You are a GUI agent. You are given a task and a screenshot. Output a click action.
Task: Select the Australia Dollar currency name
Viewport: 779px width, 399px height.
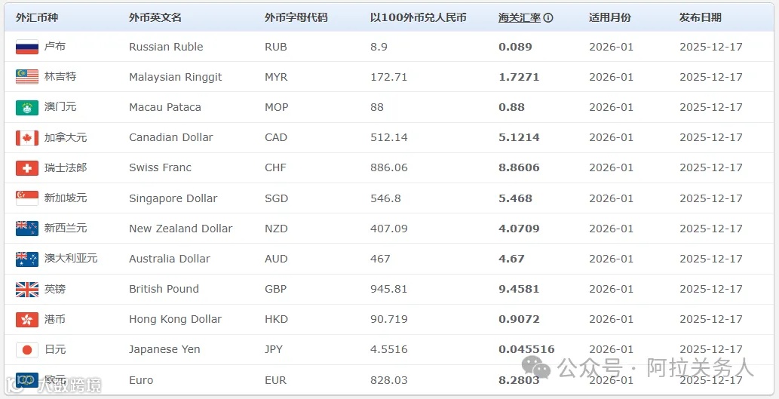(170, 259)
